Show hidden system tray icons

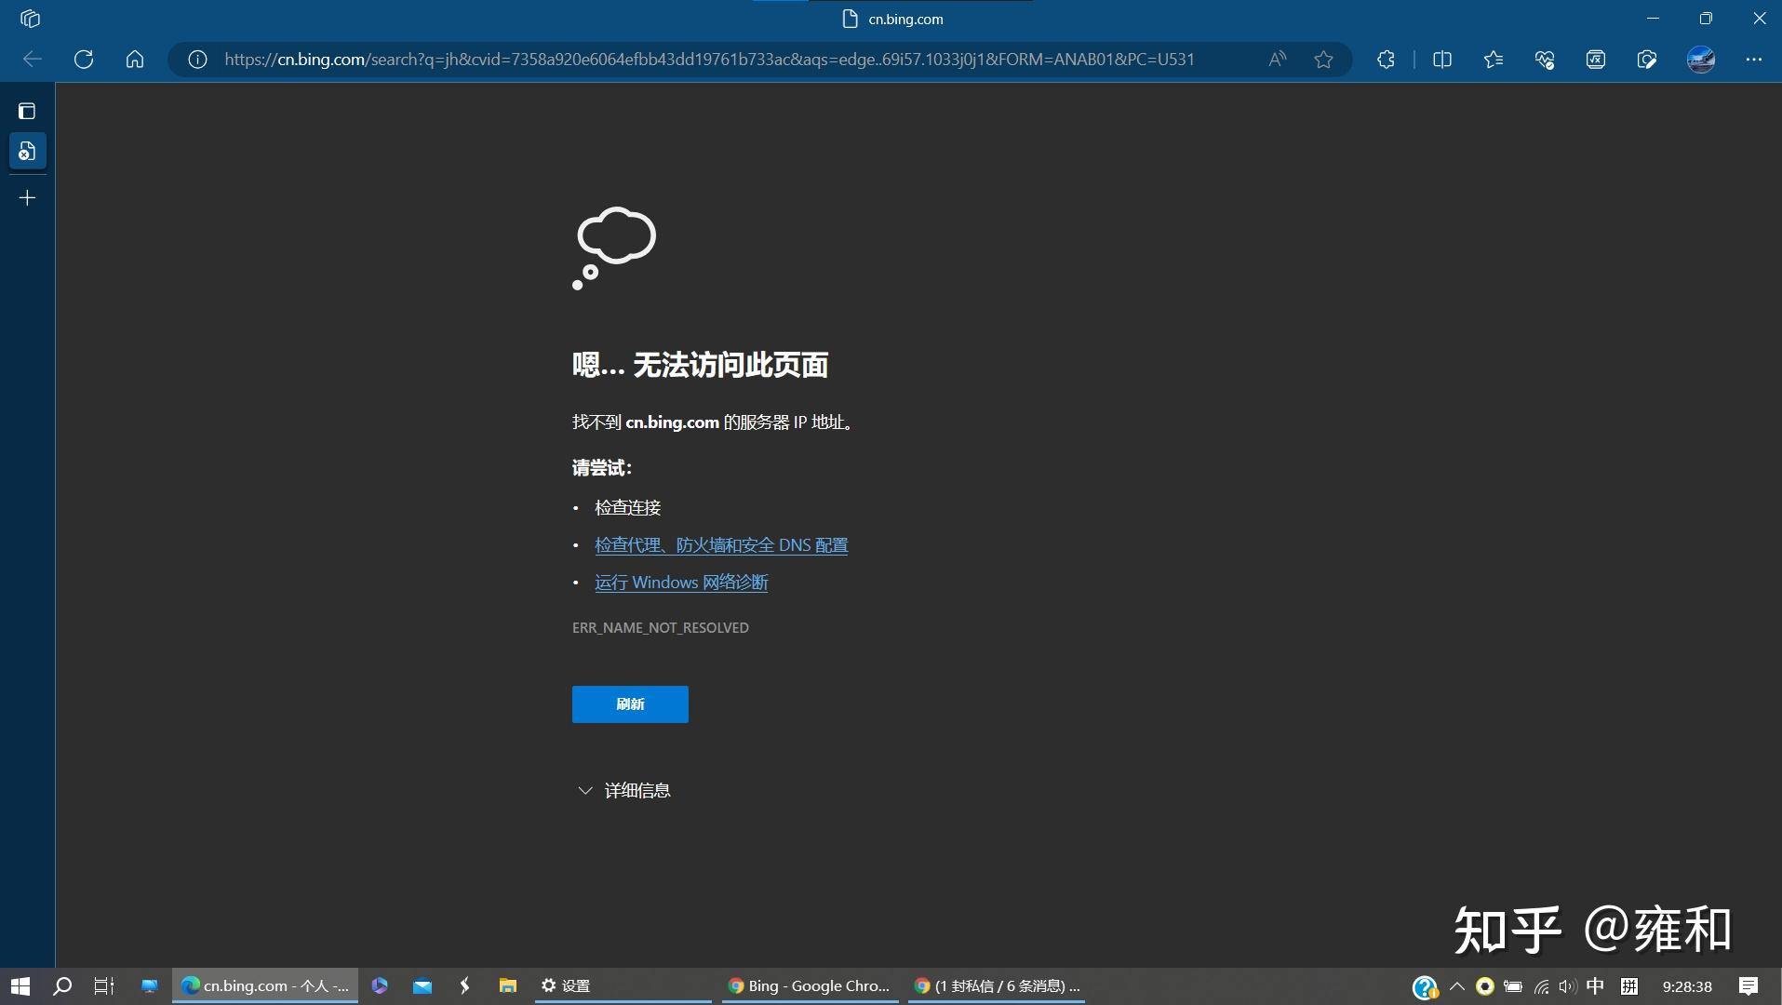coord(1457,986)
